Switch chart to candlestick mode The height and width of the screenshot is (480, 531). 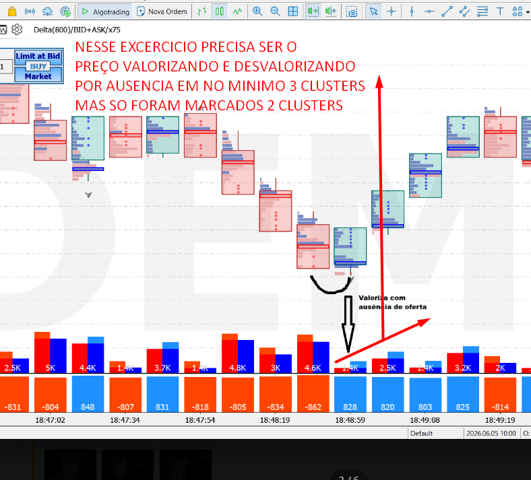click(x=220, y=11)
